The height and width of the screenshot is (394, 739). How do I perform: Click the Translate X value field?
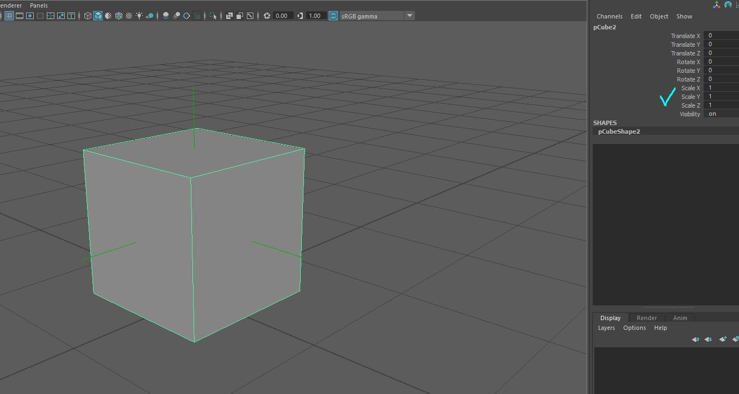(721, 35)
